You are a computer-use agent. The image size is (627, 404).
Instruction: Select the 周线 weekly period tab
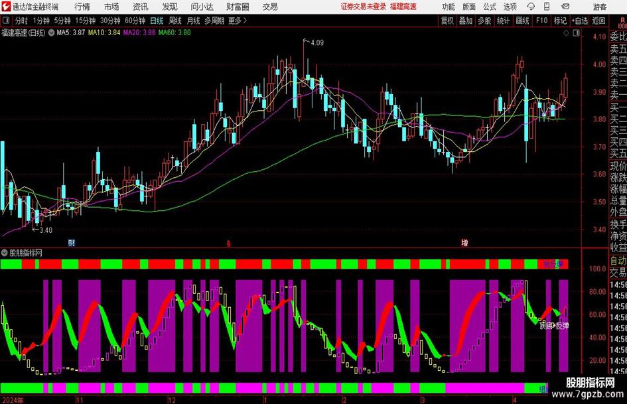coord(175,21)
